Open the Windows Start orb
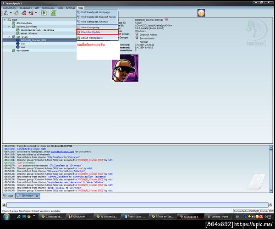The width and height of the screenshot is (275, 229). [7, 217]
